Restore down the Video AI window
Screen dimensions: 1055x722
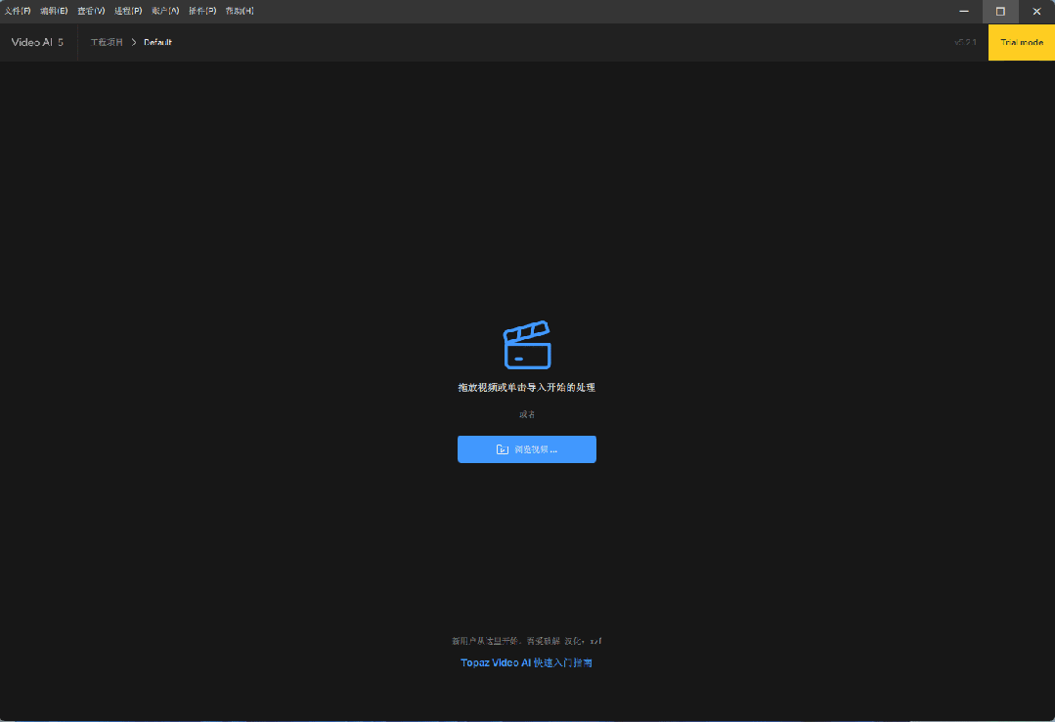pyautogui.click(x=1000, y=12)
